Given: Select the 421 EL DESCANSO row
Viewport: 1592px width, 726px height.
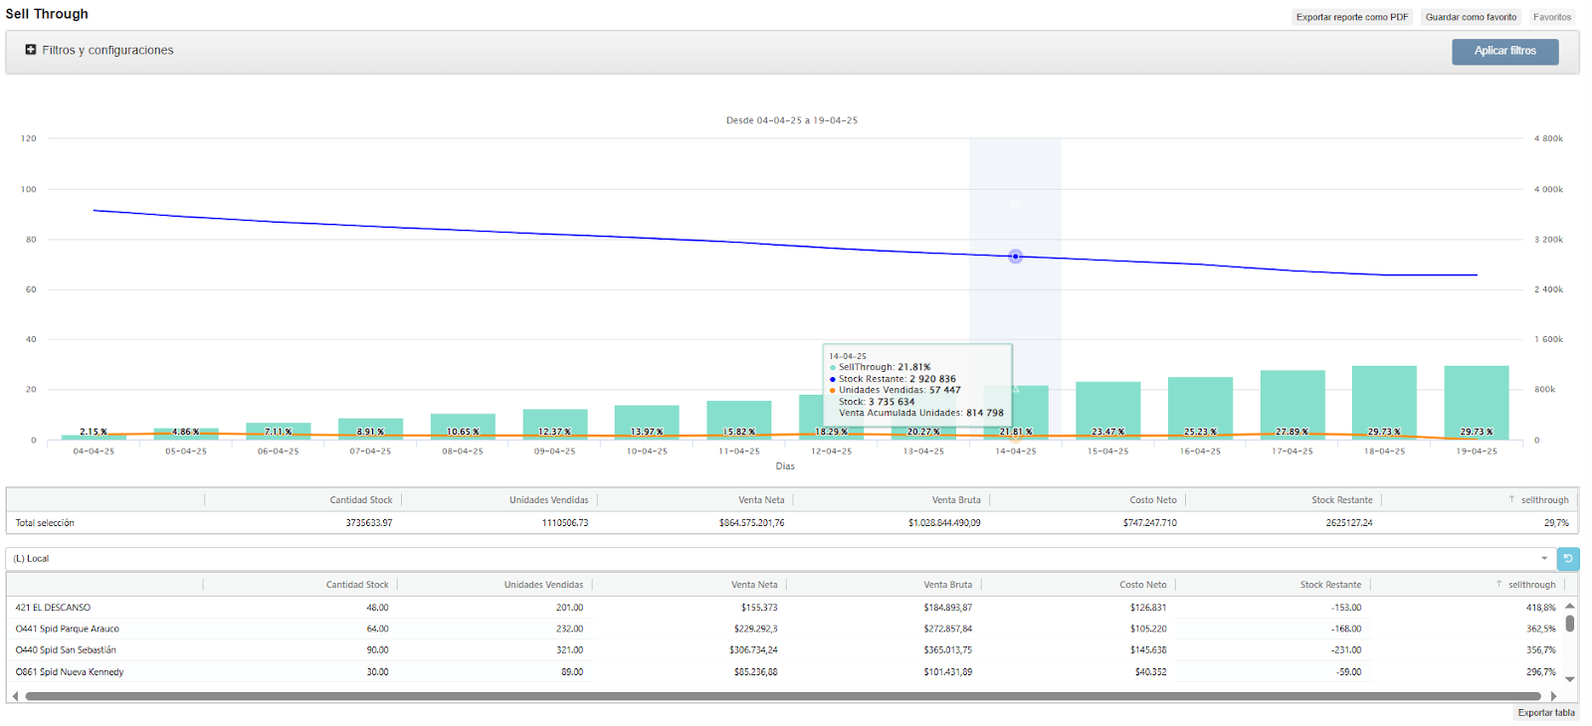Looking at the screenshot, I should click(x=53, y=608).
